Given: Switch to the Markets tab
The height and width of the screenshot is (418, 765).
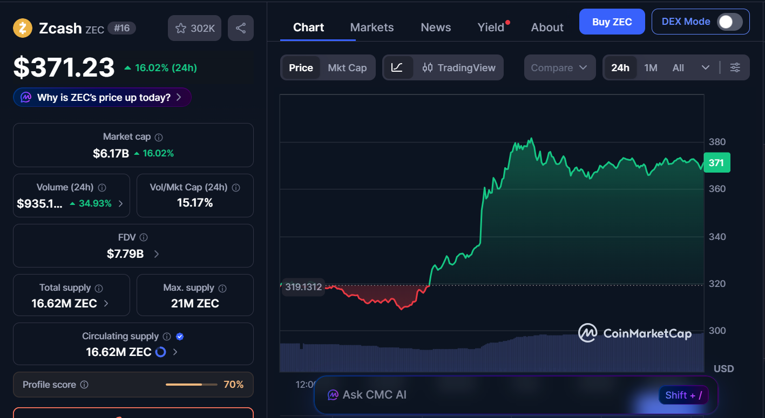Looking at the screenshot, I should pos(371,27).
